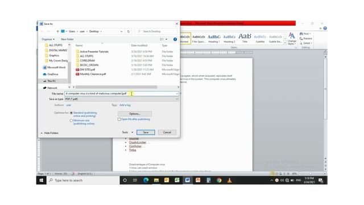Click the File name text field
The width and height of the screenshot is (364, 205).
pyautogui.click(x=121, y=93)
